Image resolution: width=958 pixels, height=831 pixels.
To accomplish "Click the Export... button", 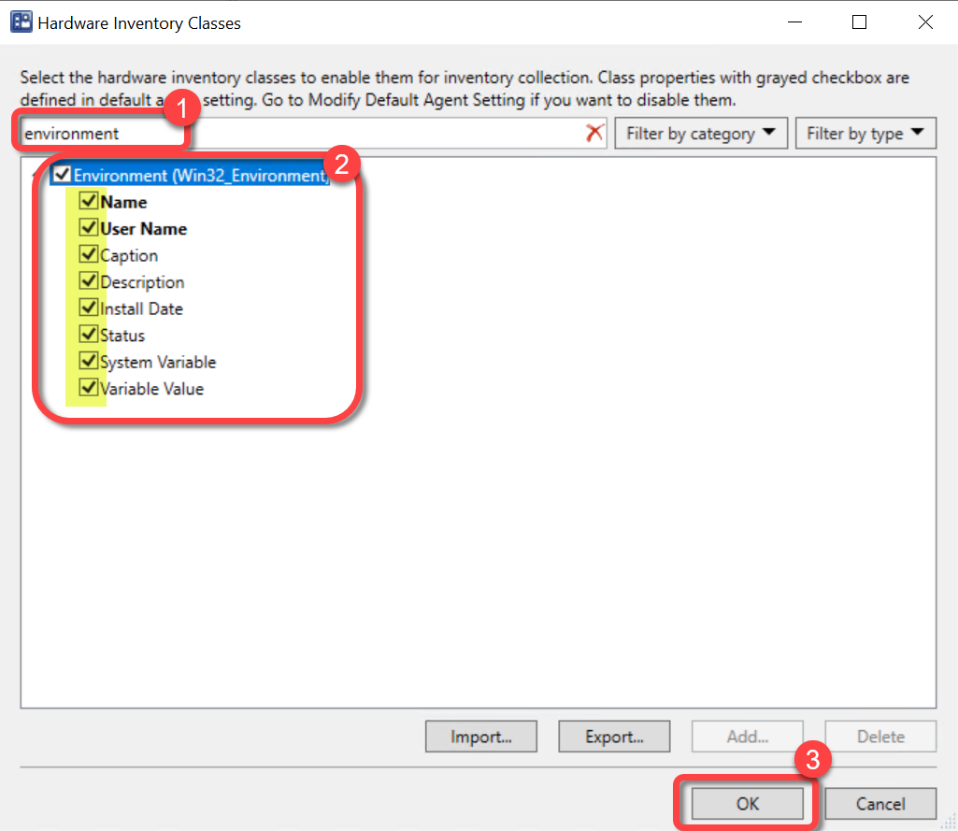I will coord(614,737).
